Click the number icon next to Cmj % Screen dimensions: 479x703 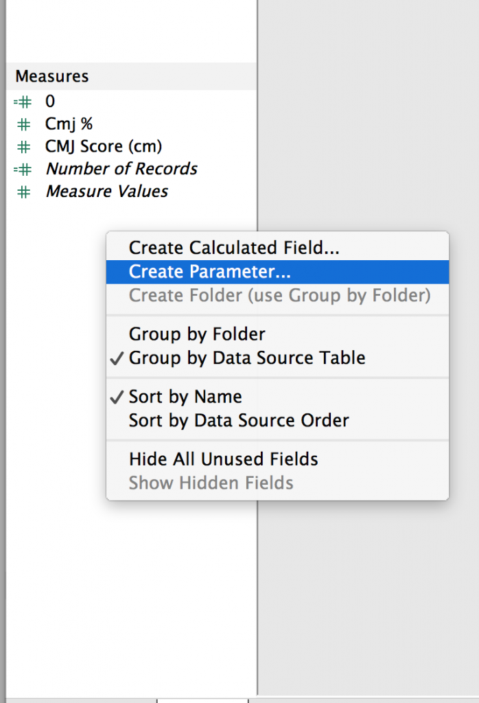[24, 125]
